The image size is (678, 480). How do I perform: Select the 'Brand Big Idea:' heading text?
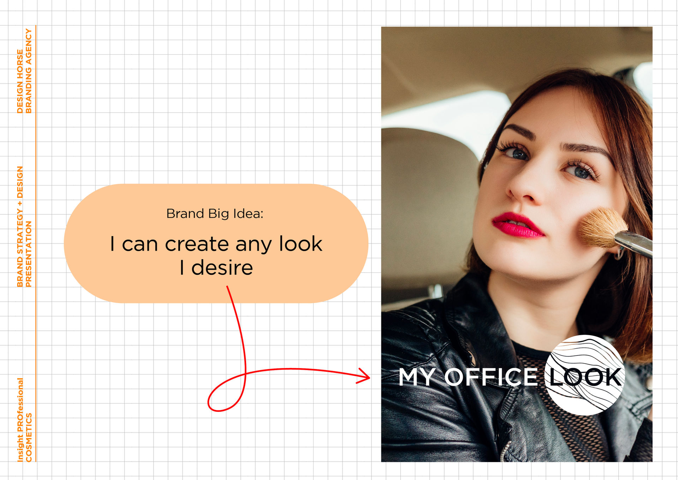click(215, 214)
